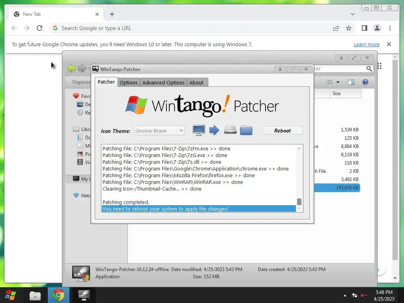The height and width of the screenshot is (303, 404).
Task: Select the highlighted reboot notice line
Action: point(199,209)
